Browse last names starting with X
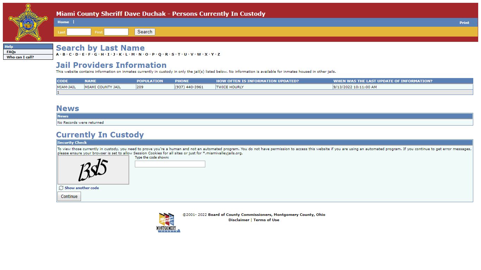481x270 pixels. 206,54
